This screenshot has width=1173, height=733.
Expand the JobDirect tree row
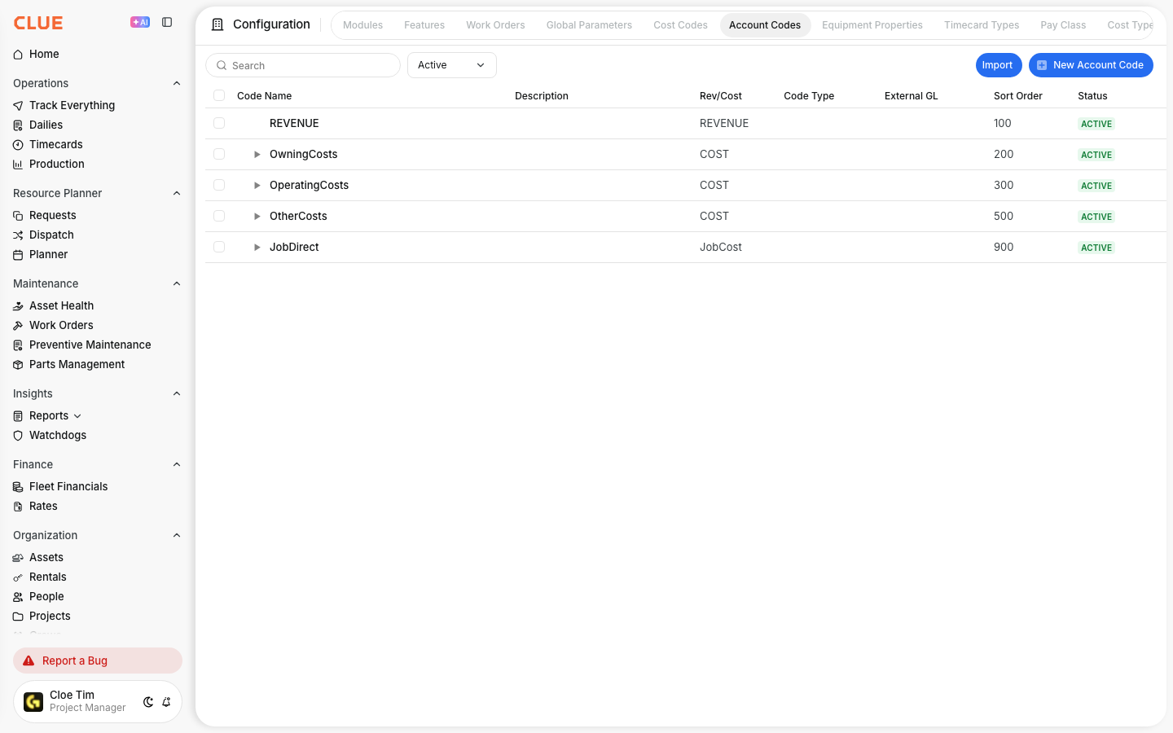[x=257, y=248]
